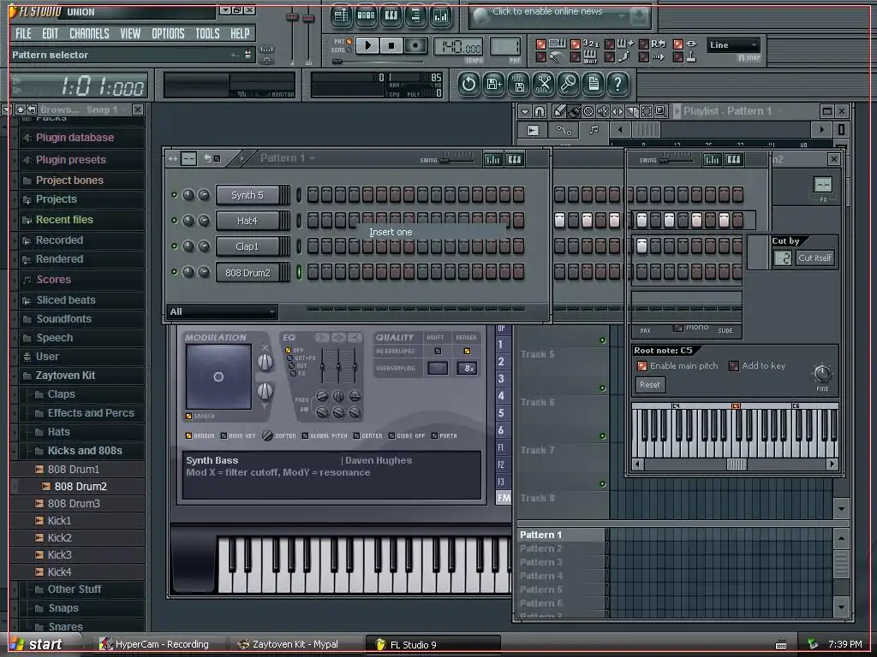Toggle the magnet snap icon in Playlist
The image size is (877, 657).
click(x=540, y=111)
